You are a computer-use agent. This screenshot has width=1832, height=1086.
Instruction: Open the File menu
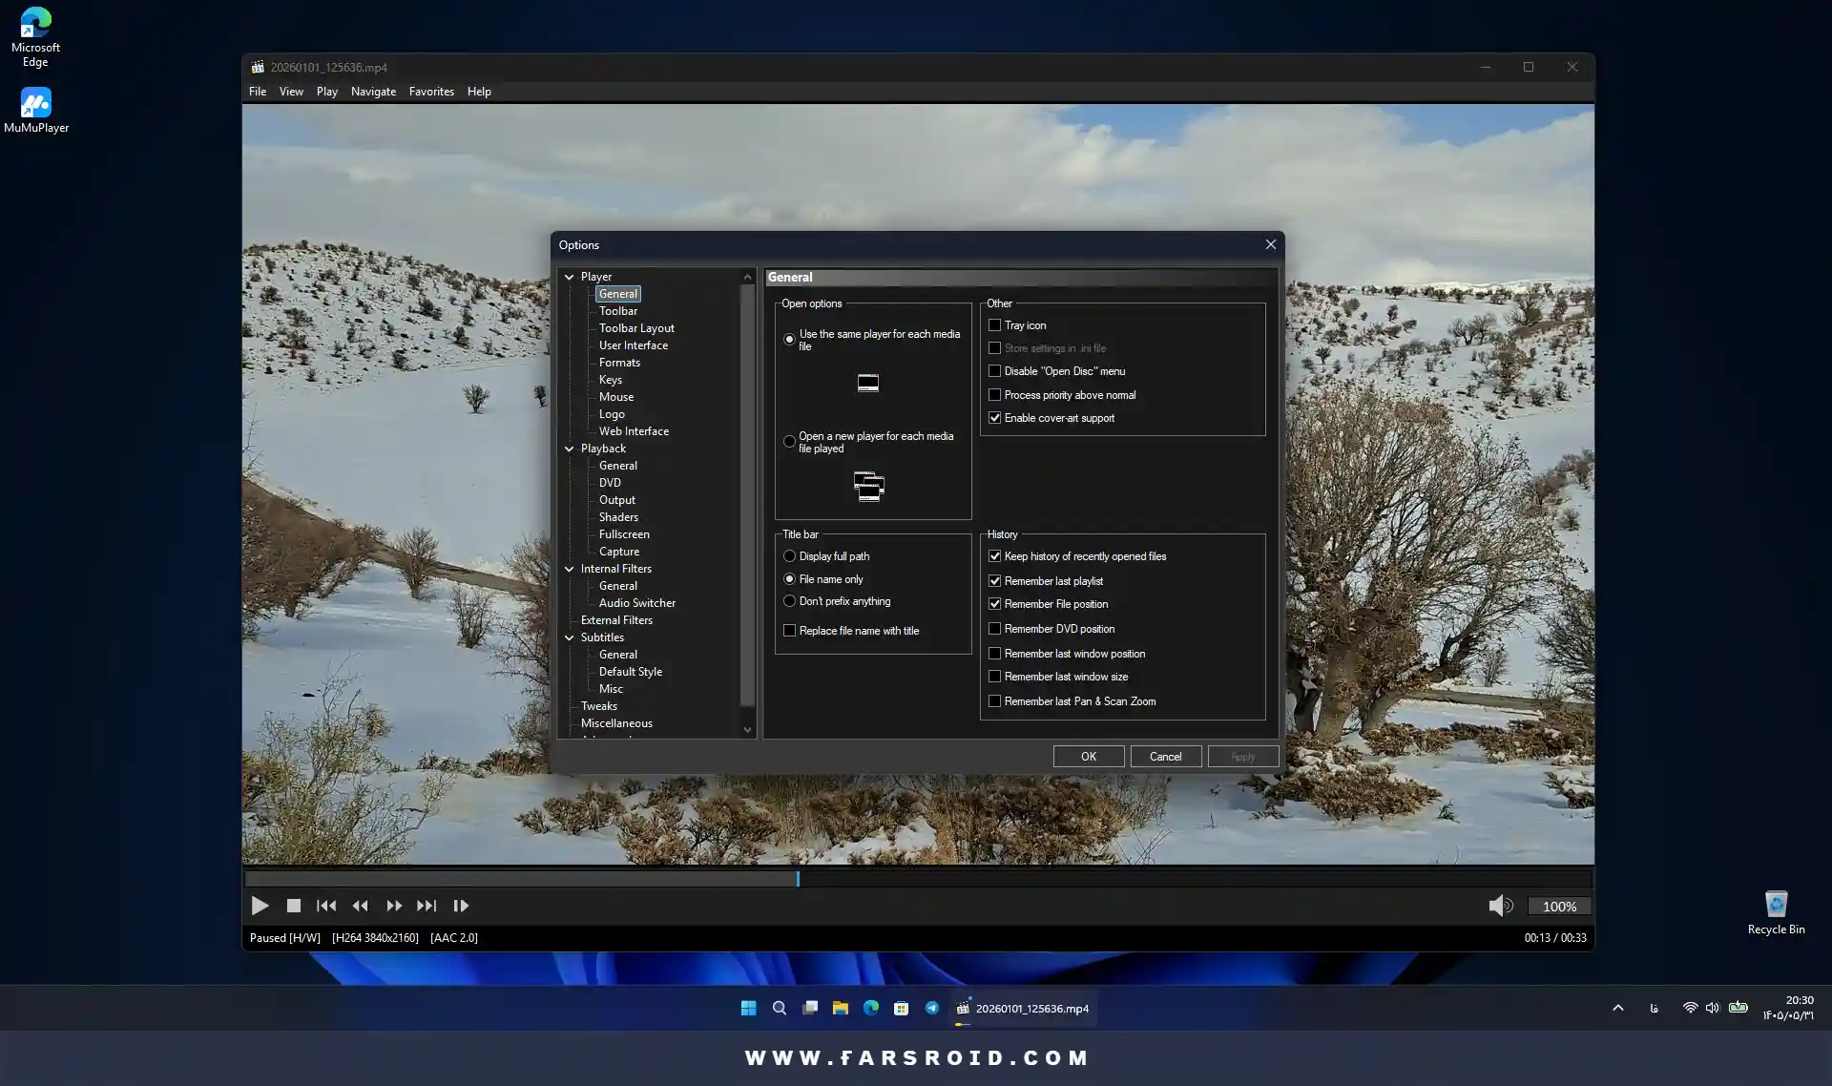point(258,92)
